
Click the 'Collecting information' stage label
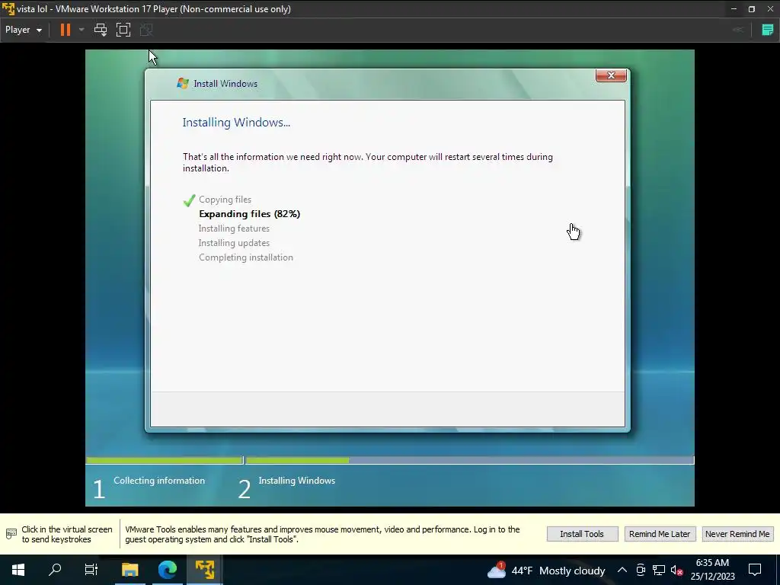[x=159, y=481]
